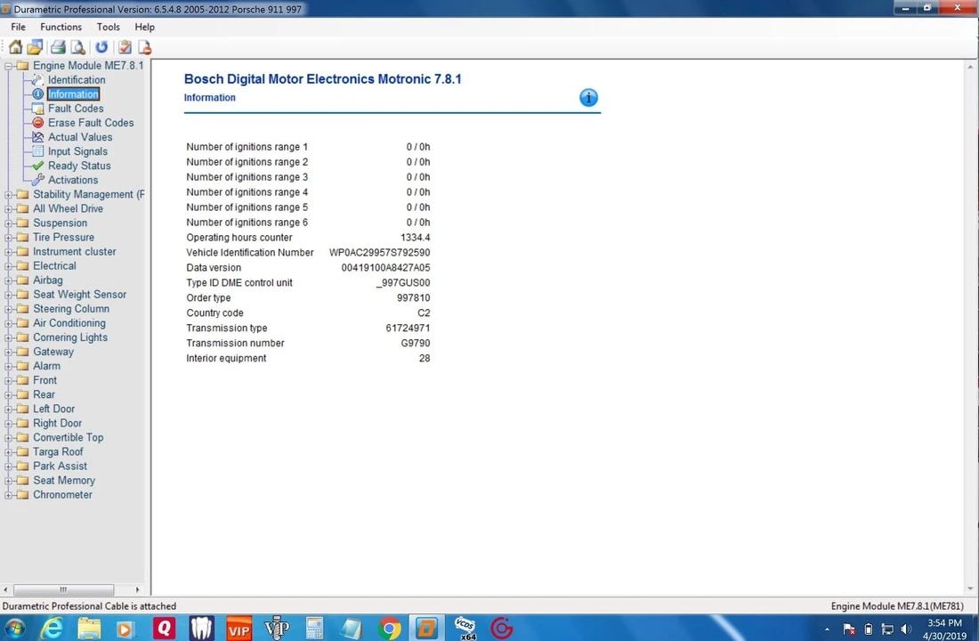Click the tree panel scroll right arrow
Viewport: 979px width, 641px height.
point(137,589)
